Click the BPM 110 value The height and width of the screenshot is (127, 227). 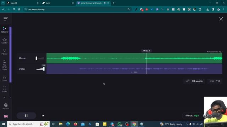tap(218, 81)
